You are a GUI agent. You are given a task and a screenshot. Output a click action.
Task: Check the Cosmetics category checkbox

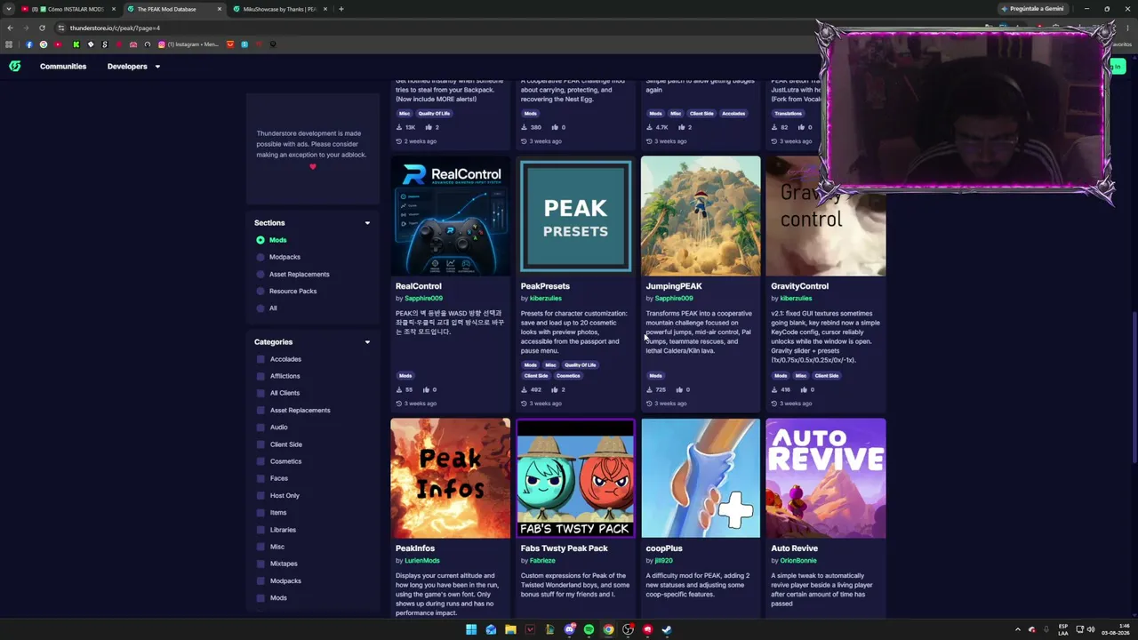click(260, 461)
